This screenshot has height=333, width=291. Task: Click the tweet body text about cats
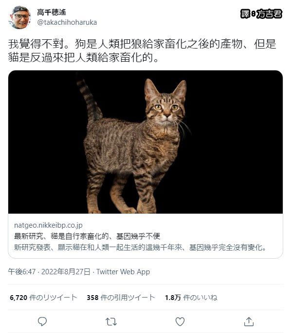coord(142,50)
